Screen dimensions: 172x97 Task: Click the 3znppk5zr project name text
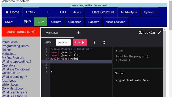coord(147,33)
